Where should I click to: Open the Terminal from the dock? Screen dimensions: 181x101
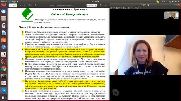[4, 76]
